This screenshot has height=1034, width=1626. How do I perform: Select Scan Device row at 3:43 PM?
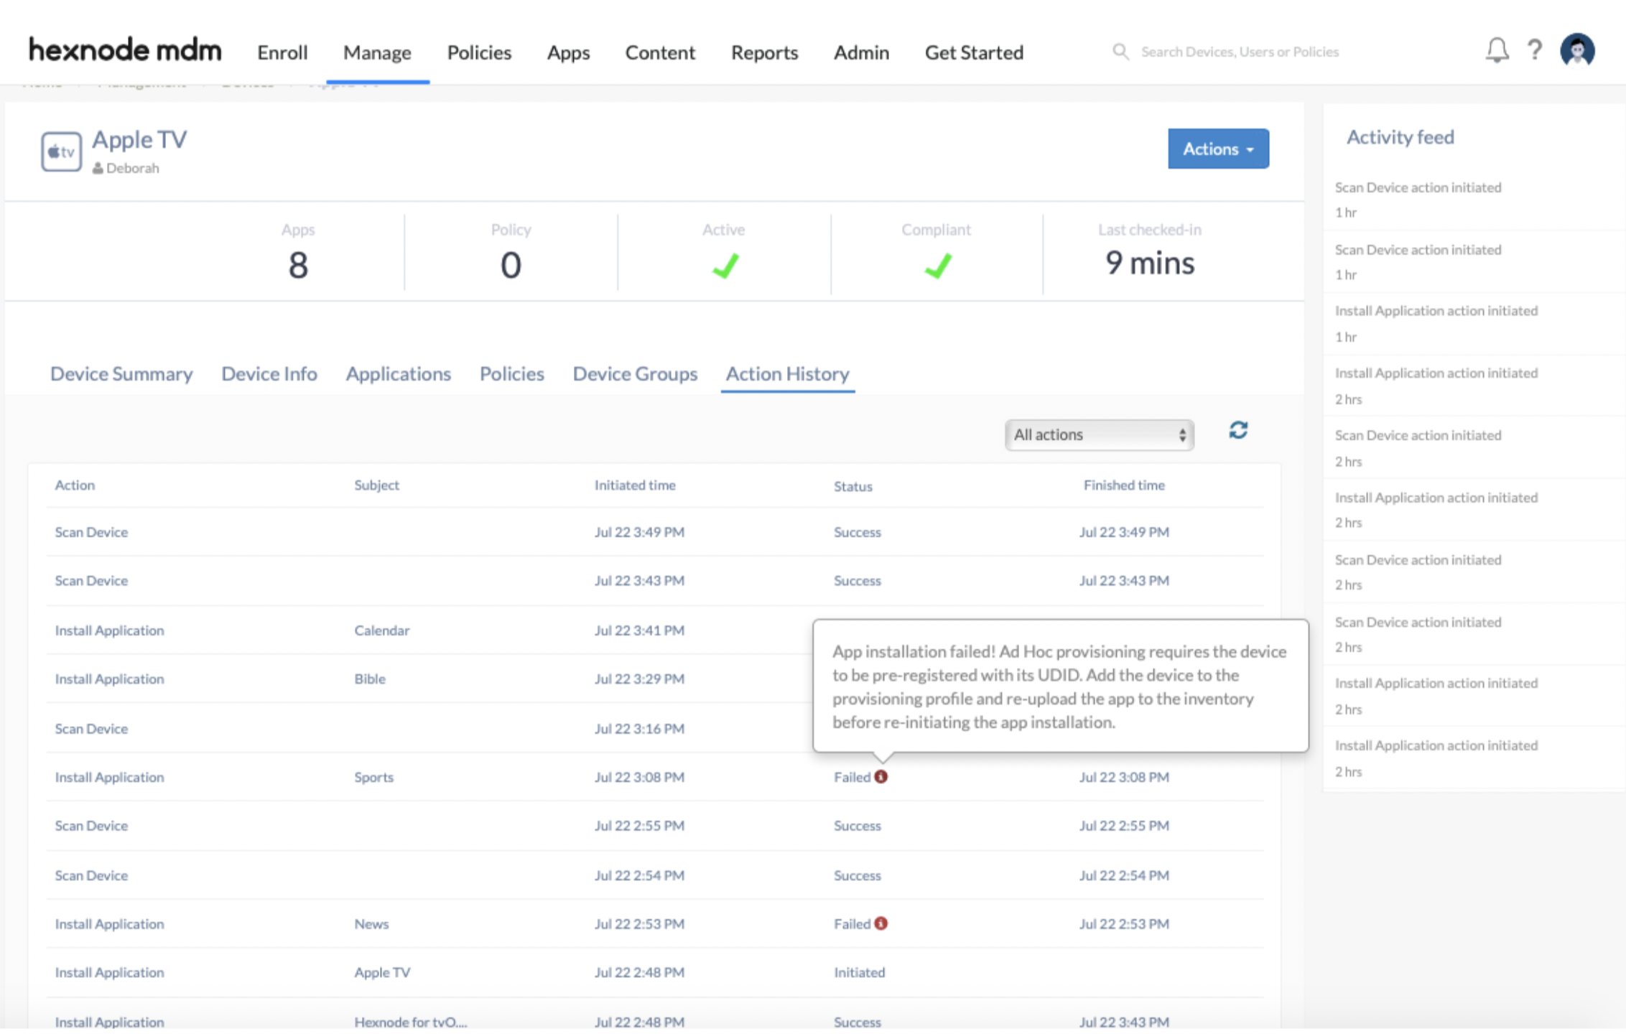click(x=654, y=580)
